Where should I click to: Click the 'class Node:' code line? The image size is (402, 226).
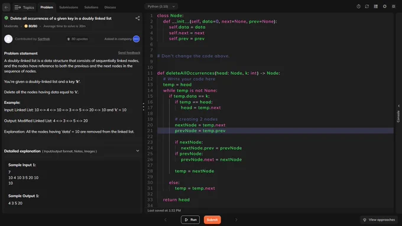coord(170,15)
